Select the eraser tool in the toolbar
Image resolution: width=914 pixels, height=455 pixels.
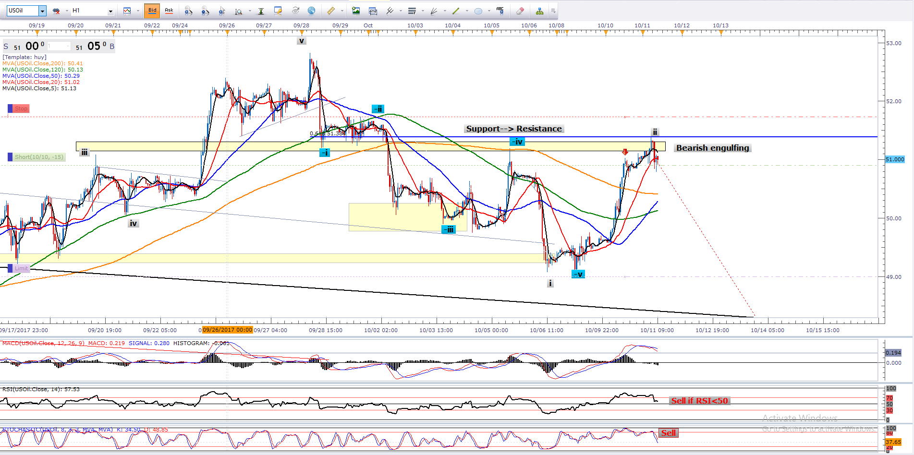pos(520,11)
